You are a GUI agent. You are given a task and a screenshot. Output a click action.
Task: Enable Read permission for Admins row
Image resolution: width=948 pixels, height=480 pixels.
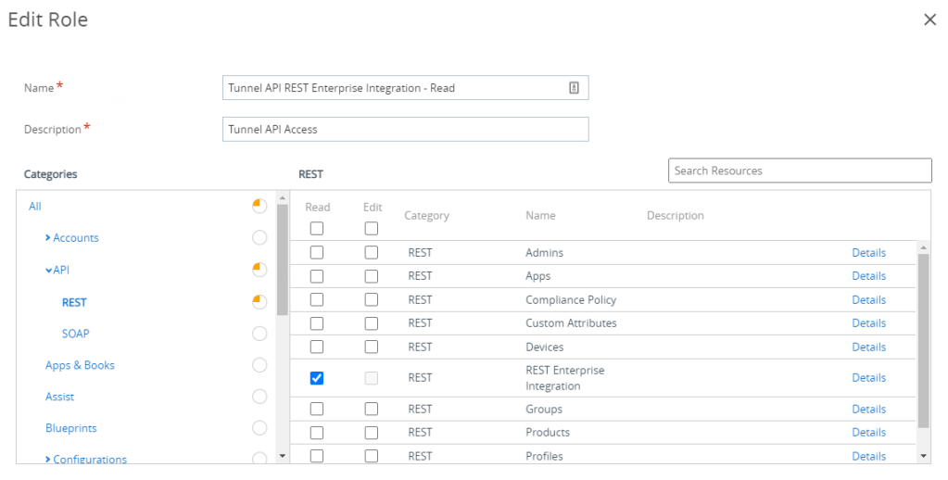(x=317, y=252)
